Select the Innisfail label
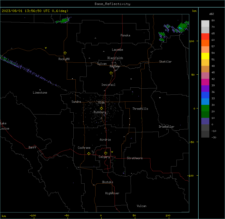The height and width of the screenshot is (219, 225). [x=108, y=85]
